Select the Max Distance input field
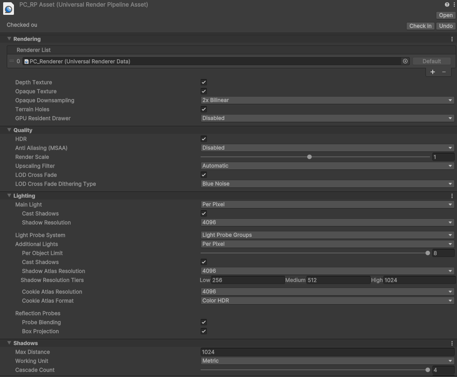This screenshot has width=457, height=377. pyautogui.click(x=327, y=352)
